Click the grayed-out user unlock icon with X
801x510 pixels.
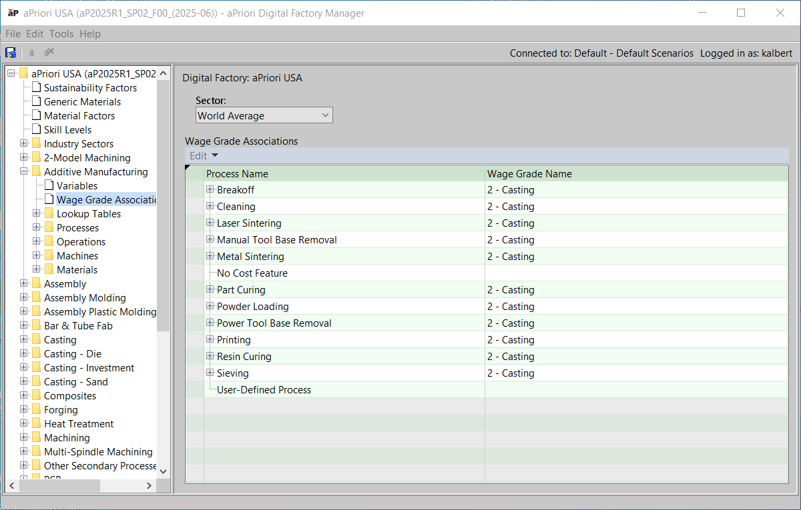[x=49, y=53]
